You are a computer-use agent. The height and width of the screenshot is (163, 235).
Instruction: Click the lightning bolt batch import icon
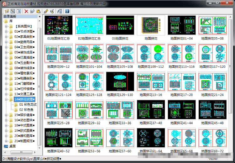(x=46, y=11)
